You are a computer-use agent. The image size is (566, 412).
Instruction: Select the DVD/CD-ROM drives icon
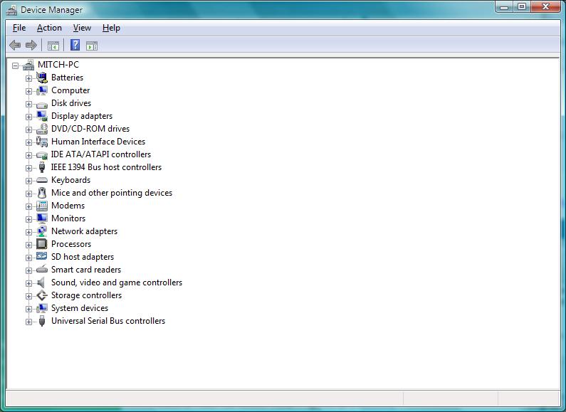click(42, 129)
